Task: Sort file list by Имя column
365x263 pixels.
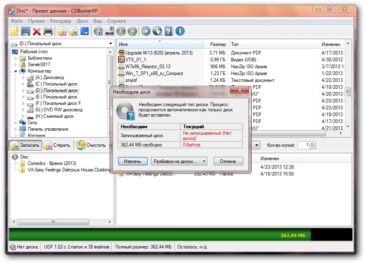Action: (x=160, y=44)
